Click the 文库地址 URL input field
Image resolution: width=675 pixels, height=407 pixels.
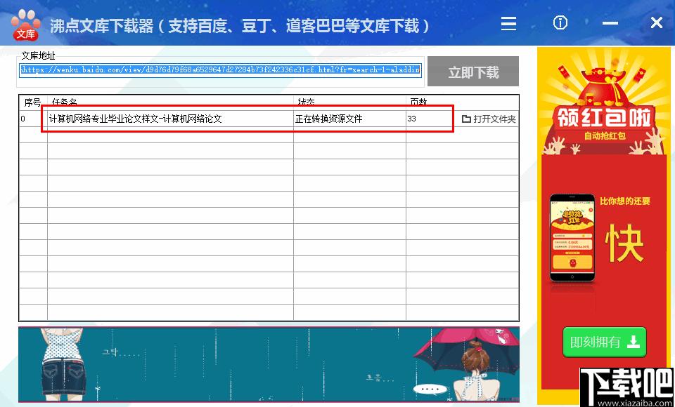point(220,69)
